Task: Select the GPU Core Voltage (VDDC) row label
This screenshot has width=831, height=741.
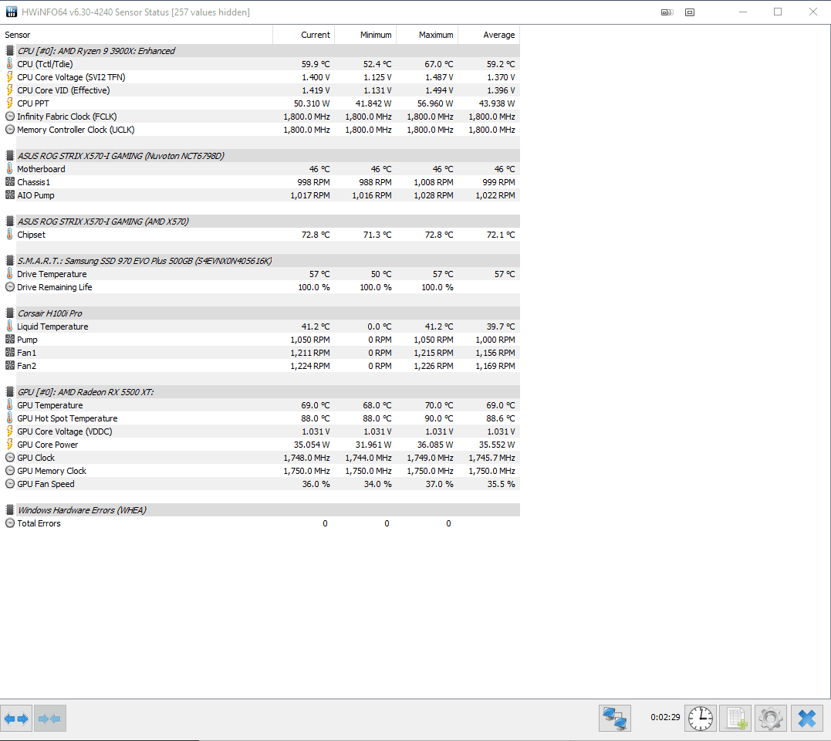Action: point(65,431)
